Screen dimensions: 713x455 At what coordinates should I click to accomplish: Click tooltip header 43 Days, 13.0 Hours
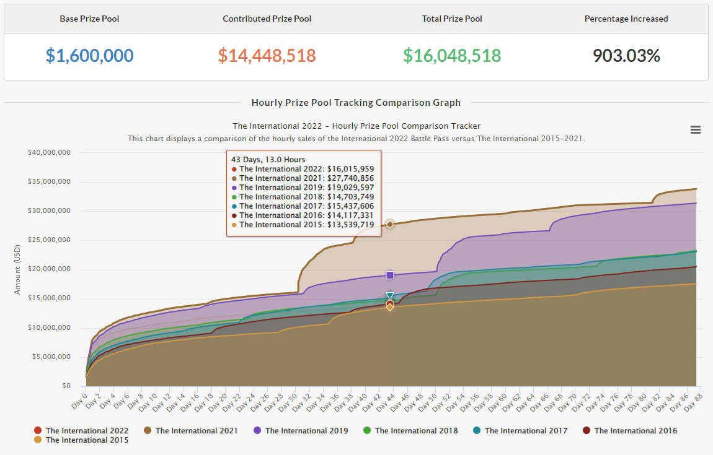(268, 159)
